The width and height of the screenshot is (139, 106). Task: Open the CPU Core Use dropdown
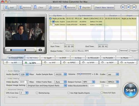[x=24, y=93]
